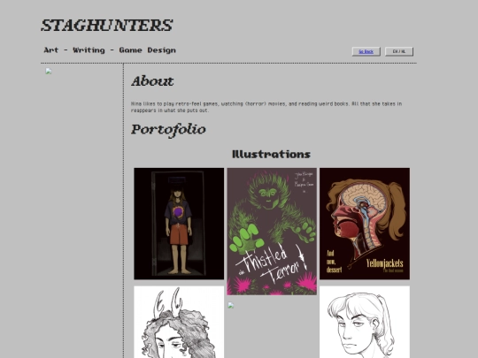Click the Go Back button
The width and height of the screenshot is (478, 358).
[366, 51]
